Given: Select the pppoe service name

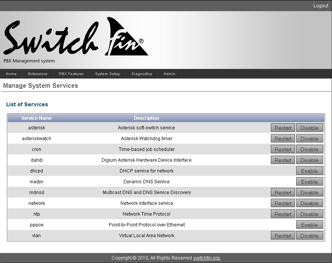Looking at the screenshot, I should click(37, 225).
